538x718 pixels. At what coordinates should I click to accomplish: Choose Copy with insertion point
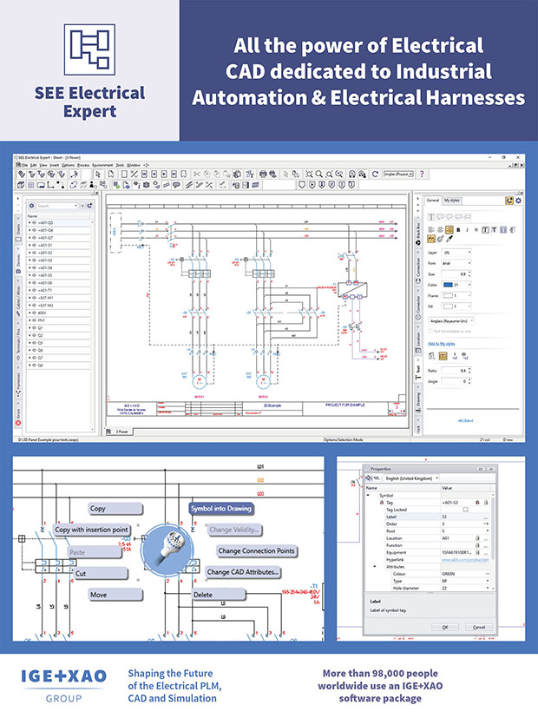[x=92, y=530]
